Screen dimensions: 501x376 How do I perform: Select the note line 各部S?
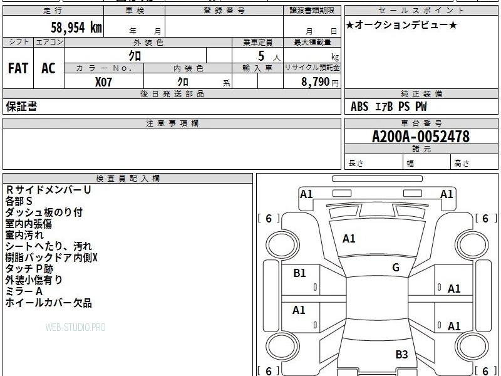pyautogui.click(x=19, y=201)
